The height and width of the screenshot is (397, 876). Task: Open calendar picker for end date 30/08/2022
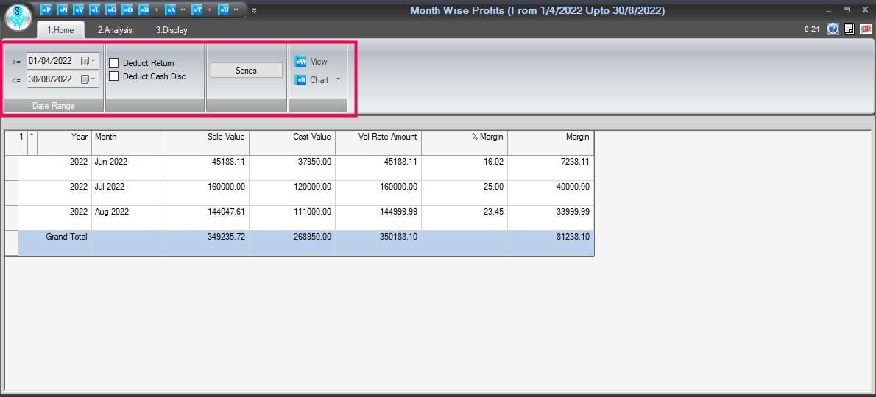(88, 79)
